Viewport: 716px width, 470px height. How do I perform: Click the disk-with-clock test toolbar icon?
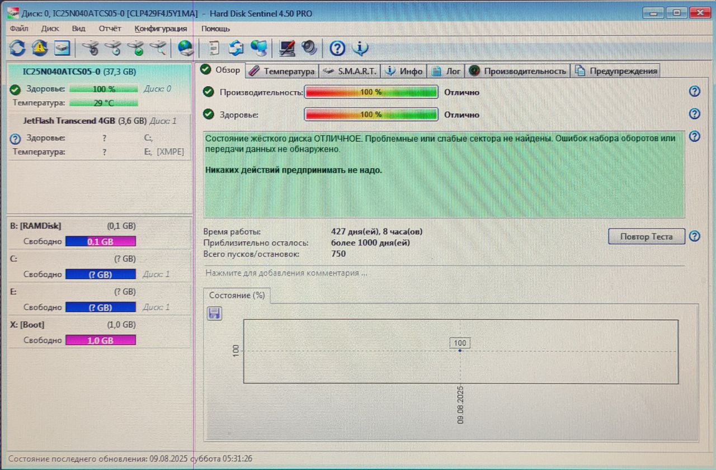point(113,49)
